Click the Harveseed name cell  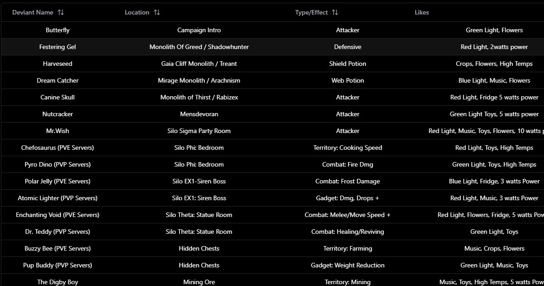(58, 64)
